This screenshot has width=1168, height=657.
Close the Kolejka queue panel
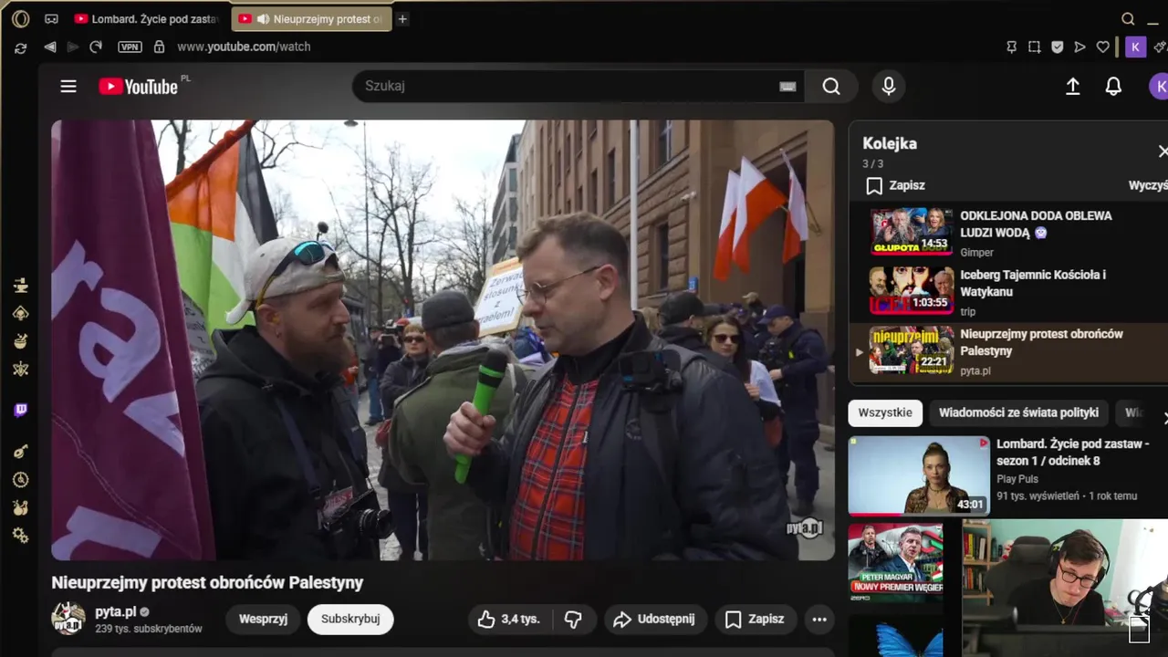coord(1162,151)
